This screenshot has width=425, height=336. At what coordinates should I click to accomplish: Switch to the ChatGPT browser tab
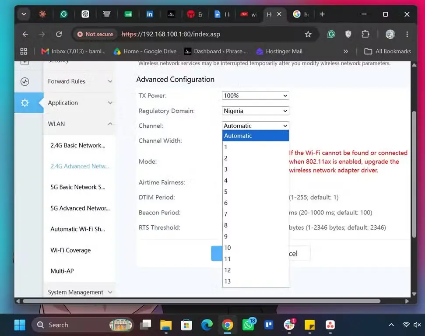pyautogui.click(x=85, y=14)
